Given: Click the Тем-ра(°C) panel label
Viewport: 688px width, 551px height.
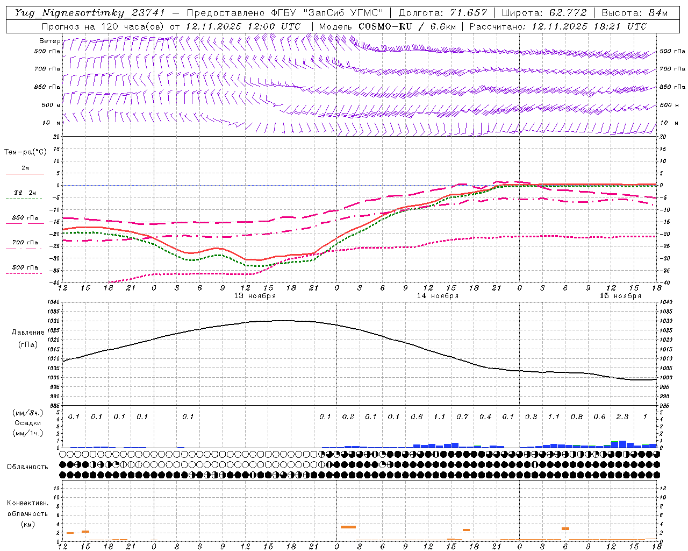Looking at the screenshot, I should pyautogui.click(x=25, y=152).
